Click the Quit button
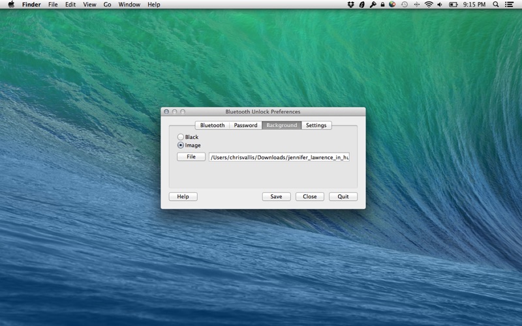522x326 pixels. click(x=343, y=197)
